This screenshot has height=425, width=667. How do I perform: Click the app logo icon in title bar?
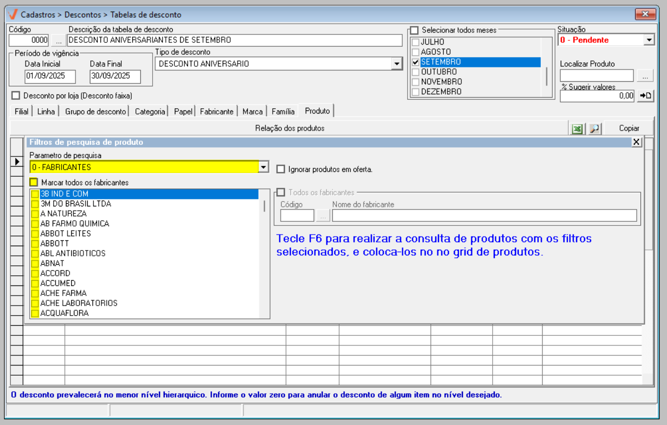point(13,14)
